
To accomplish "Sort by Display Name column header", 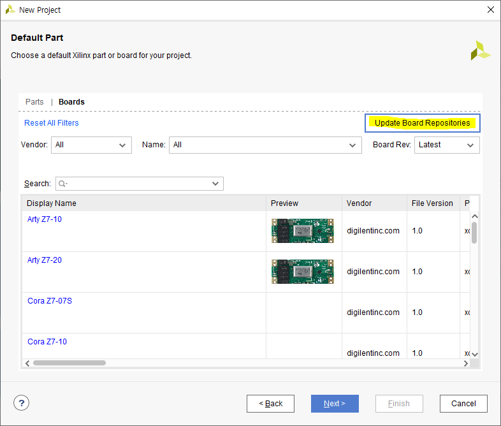I will 144,203.
